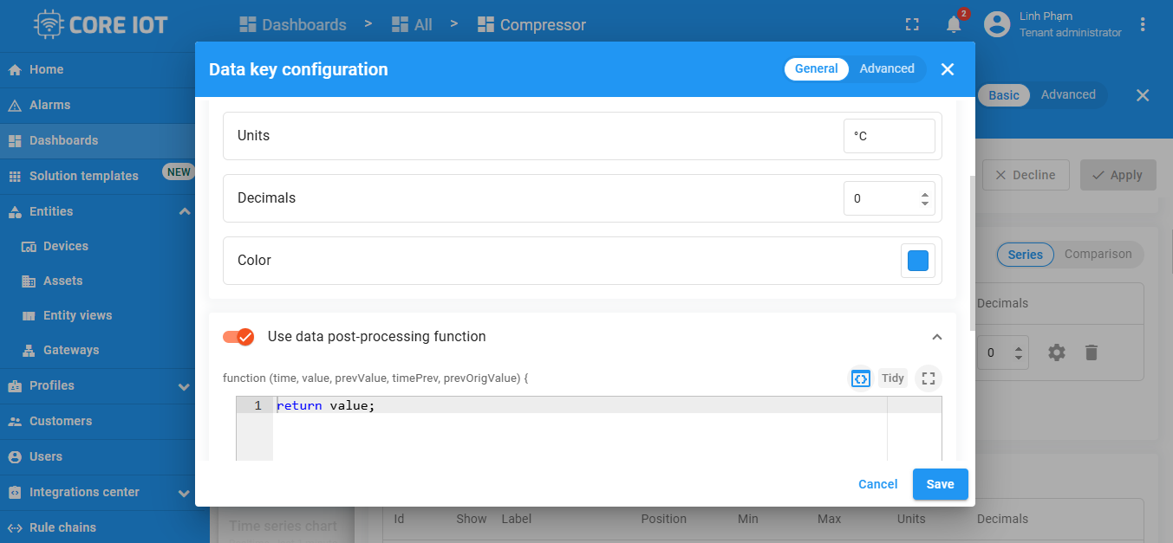This screenshot has width=1173, height=543.
Task: Open Rule chains from sidebar
Action: point(62,527)
